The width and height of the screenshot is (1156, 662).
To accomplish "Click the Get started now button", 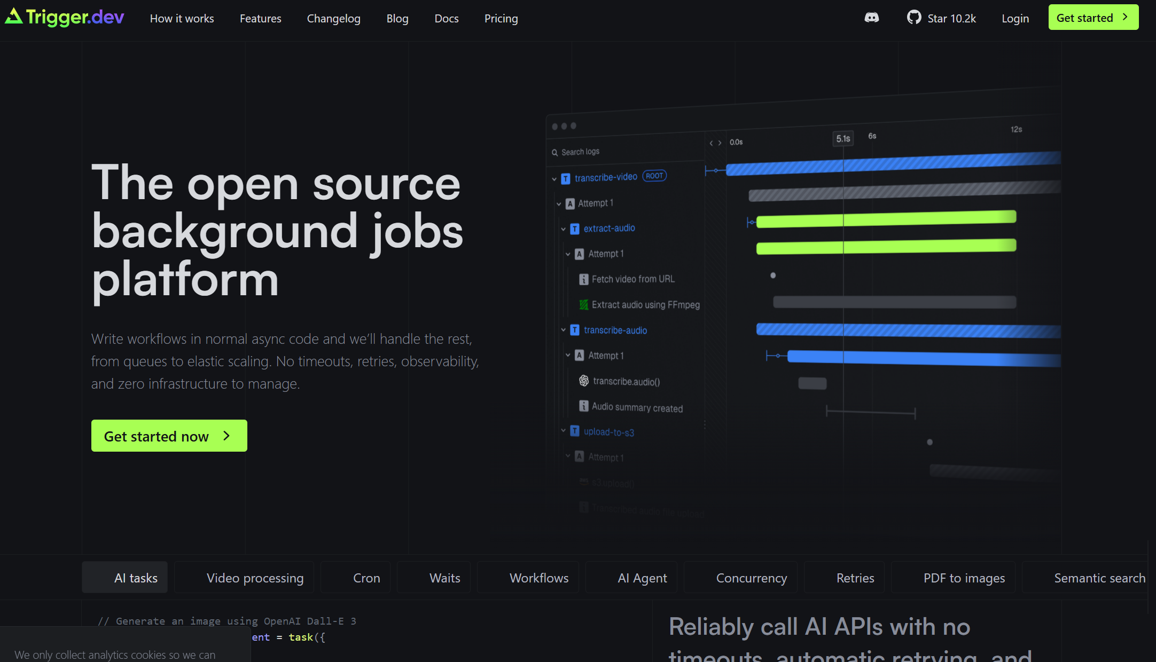I will pos(169,436).
